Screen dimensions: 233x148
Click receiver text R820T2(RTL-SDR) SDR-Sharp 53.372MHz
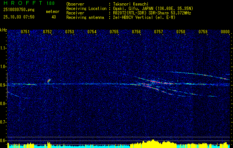pos(152,13)
